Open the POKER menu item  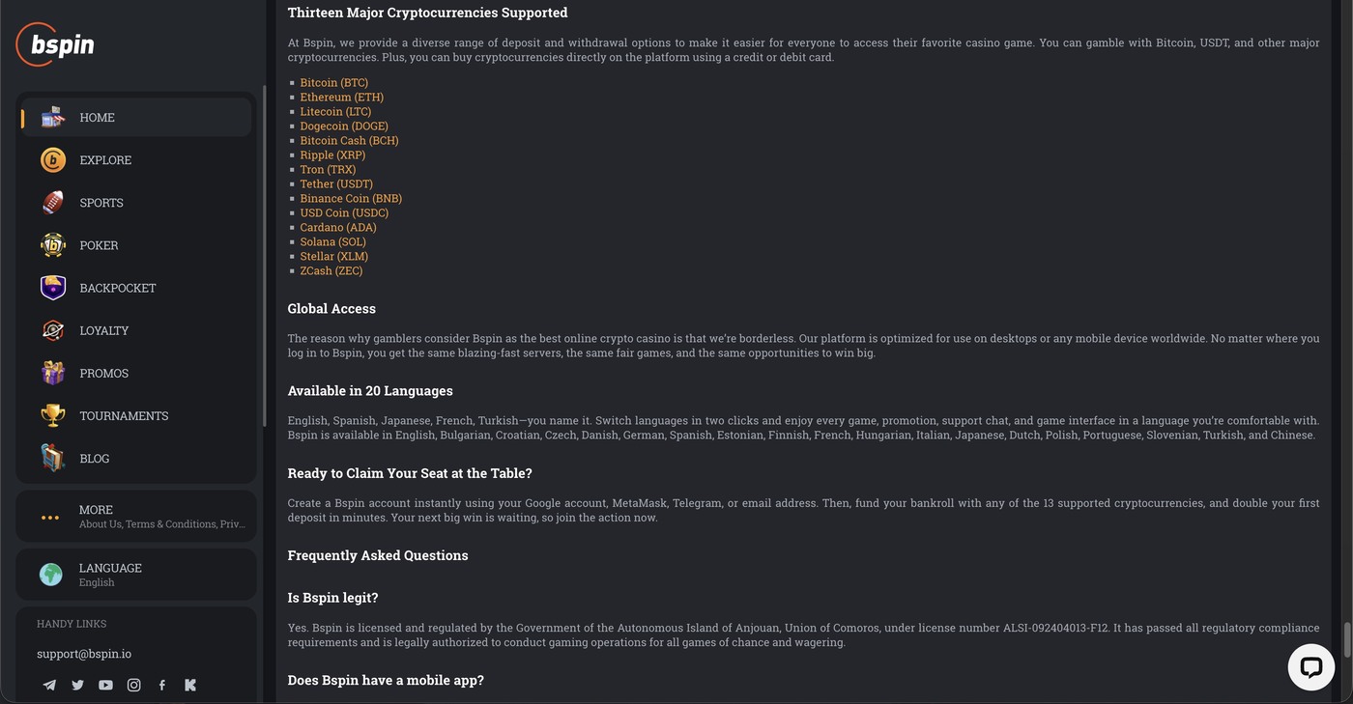[x=136, y=245]
